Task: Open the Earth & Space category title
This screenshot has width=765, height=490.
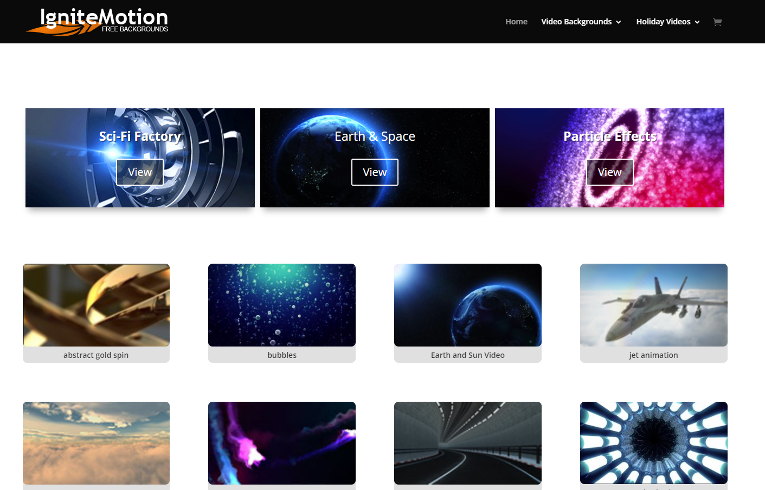Action: tap(375, 136)
